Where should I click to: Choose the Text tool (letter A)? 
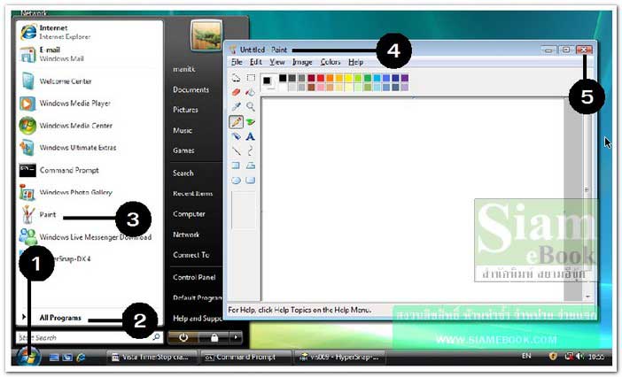coord(251,136)
